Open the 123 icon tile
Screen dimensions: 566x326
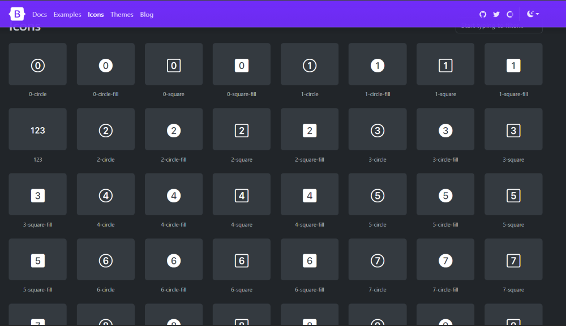(37, 129)
